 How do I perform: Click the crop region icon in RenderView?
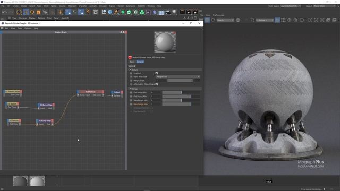point(252,20)
